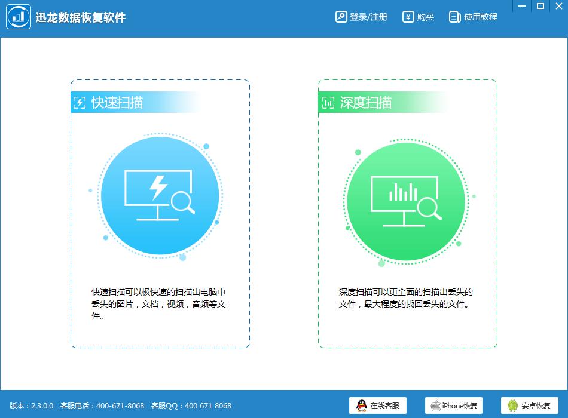The height and width of the screenshot is (418, 568).
Task: Click the yen icon next to 购买
Action: click(x=408, y=17)
